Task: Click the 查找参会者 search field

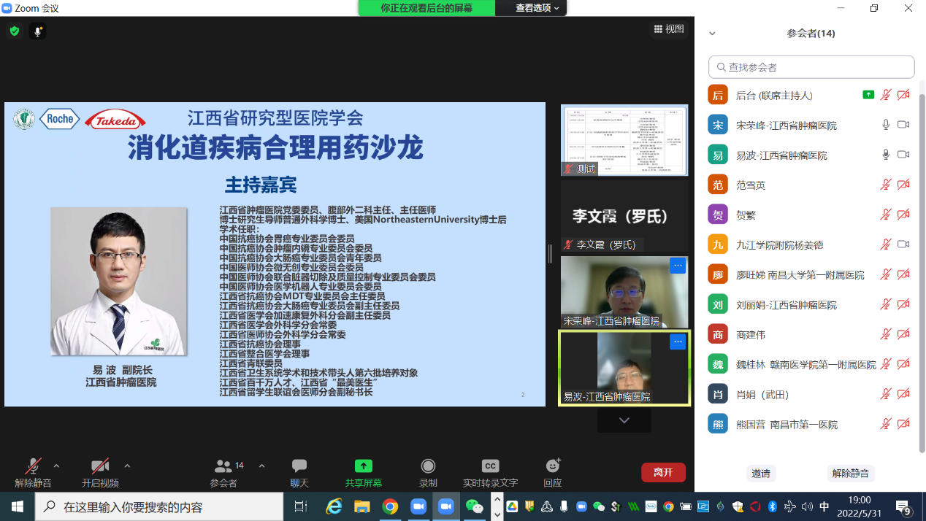Action: tap(811, 67)
